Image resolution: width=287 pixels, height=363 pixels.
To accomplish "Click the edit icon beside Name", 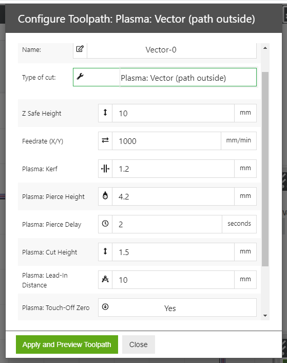I will 80,49.
